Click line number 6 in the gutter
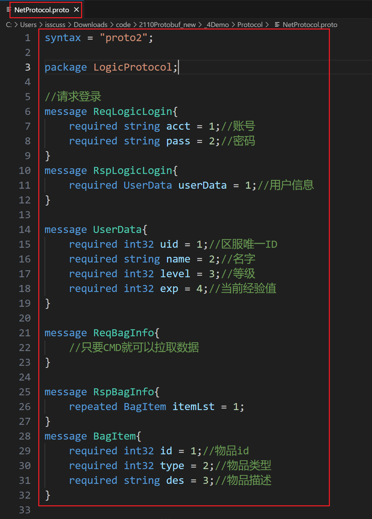The width and height of the screenshot is (372, 519). 28,111
